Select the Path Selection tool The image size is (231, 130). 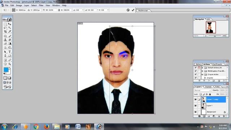pos(5,52)
